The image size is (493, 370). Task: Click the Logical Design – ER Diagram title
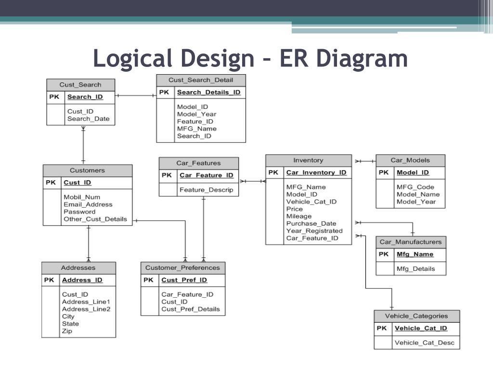[x=250, y=58]
